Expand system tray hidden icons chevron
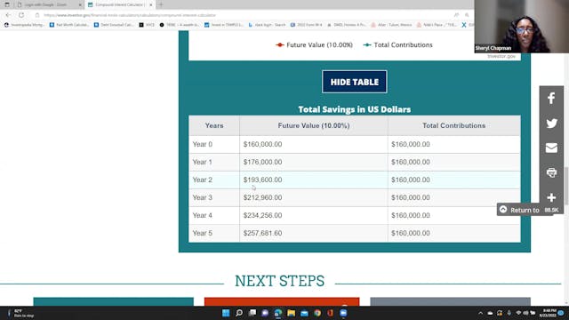This screenshot has height=320, width=569. coord(480,313)
